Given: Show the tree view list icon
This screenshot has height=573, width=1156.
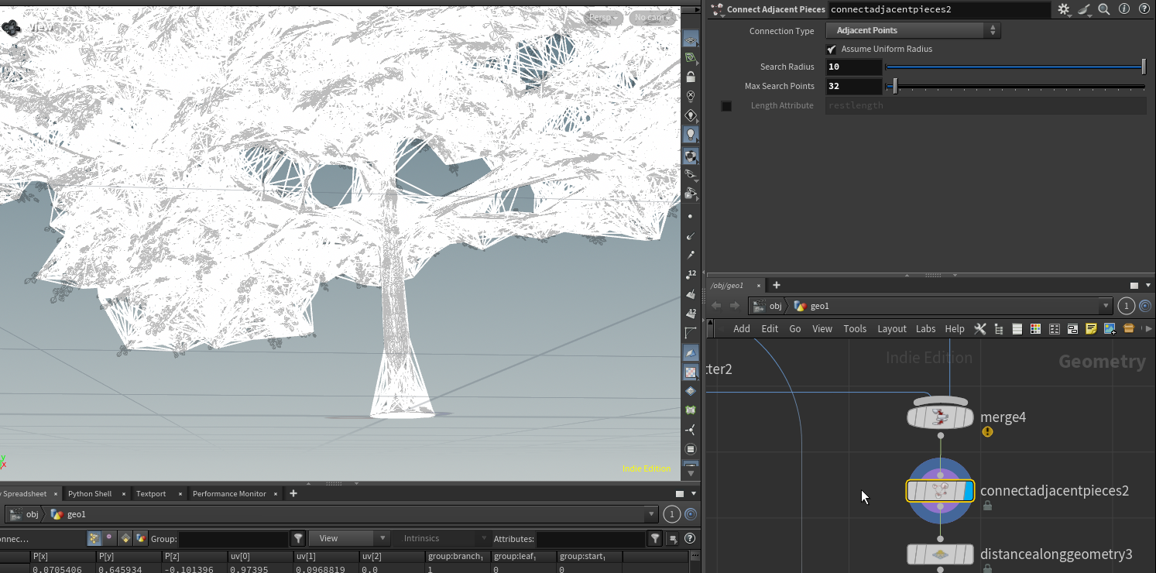Looking at the screenshot, I should coord(998,328).
